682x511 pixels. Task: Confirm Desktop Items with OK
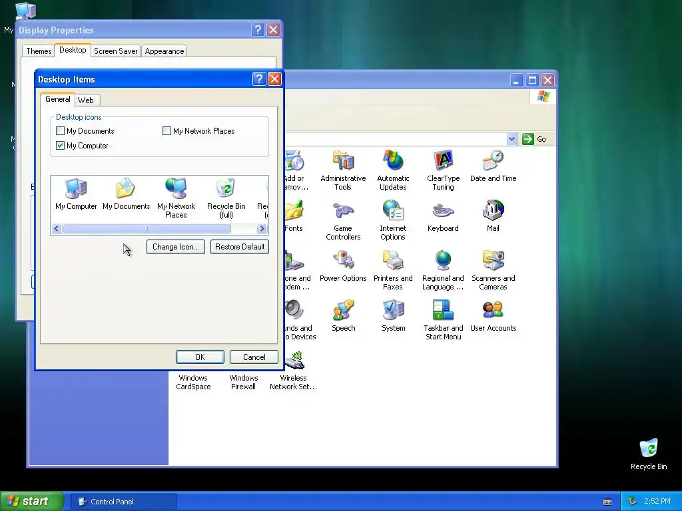pos(200,357)
